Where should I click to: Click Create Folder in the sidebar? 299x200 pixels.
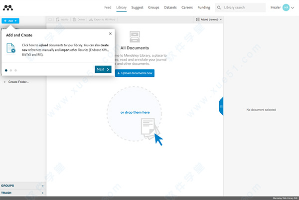(16, 82)
